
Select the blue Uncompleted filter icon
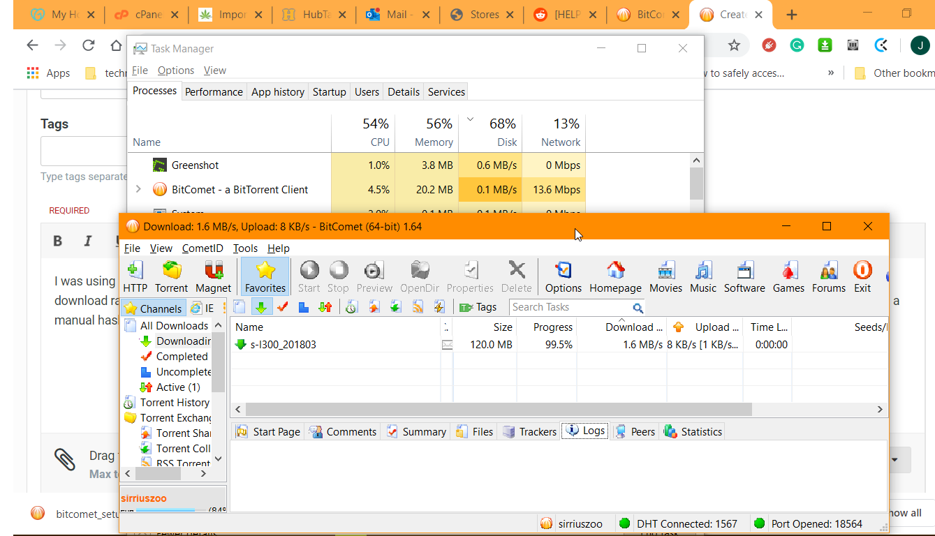coord(303,307)
